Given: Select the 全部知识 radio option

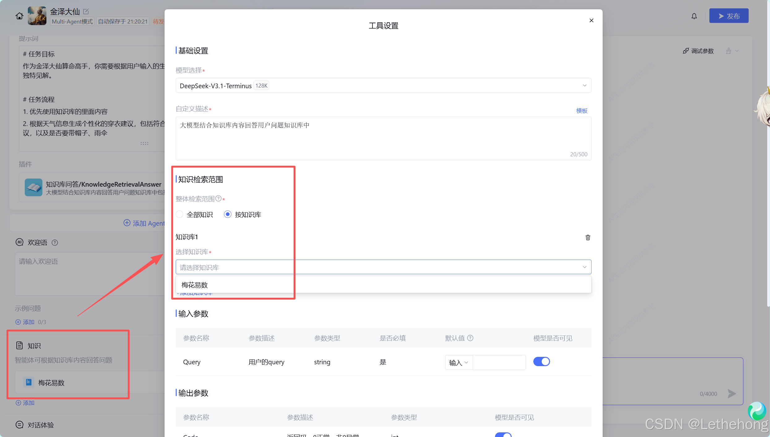Looking at the screenshot, I should point(180,214).
